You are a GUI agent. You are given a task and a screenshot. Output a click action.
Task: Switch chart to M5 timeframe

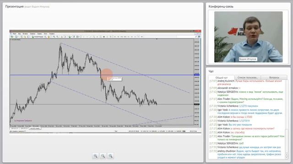[118, 37]
